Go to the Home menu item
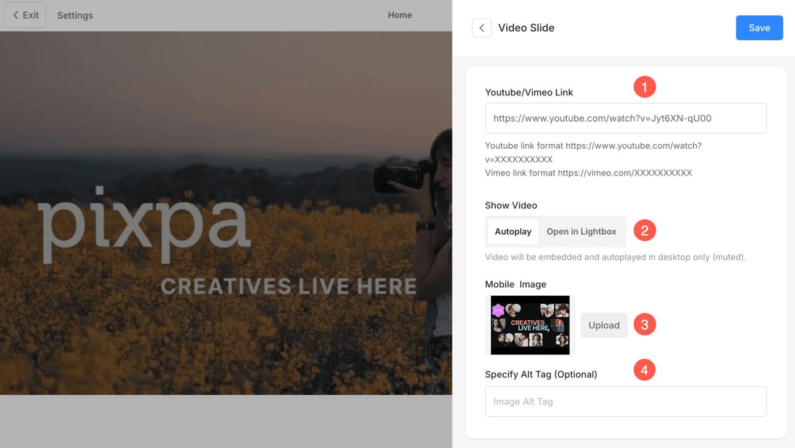Viewport: 795px width, 448px height. [x=400, y=15]
